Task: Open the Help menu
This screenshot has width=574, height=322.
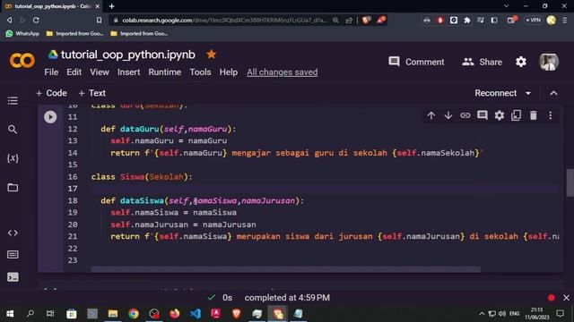Action: tap(229, 72)
